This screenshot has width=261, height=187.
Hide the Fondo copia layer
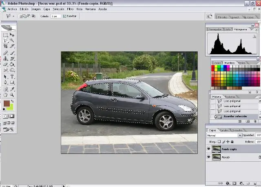(x=208, y=149)
